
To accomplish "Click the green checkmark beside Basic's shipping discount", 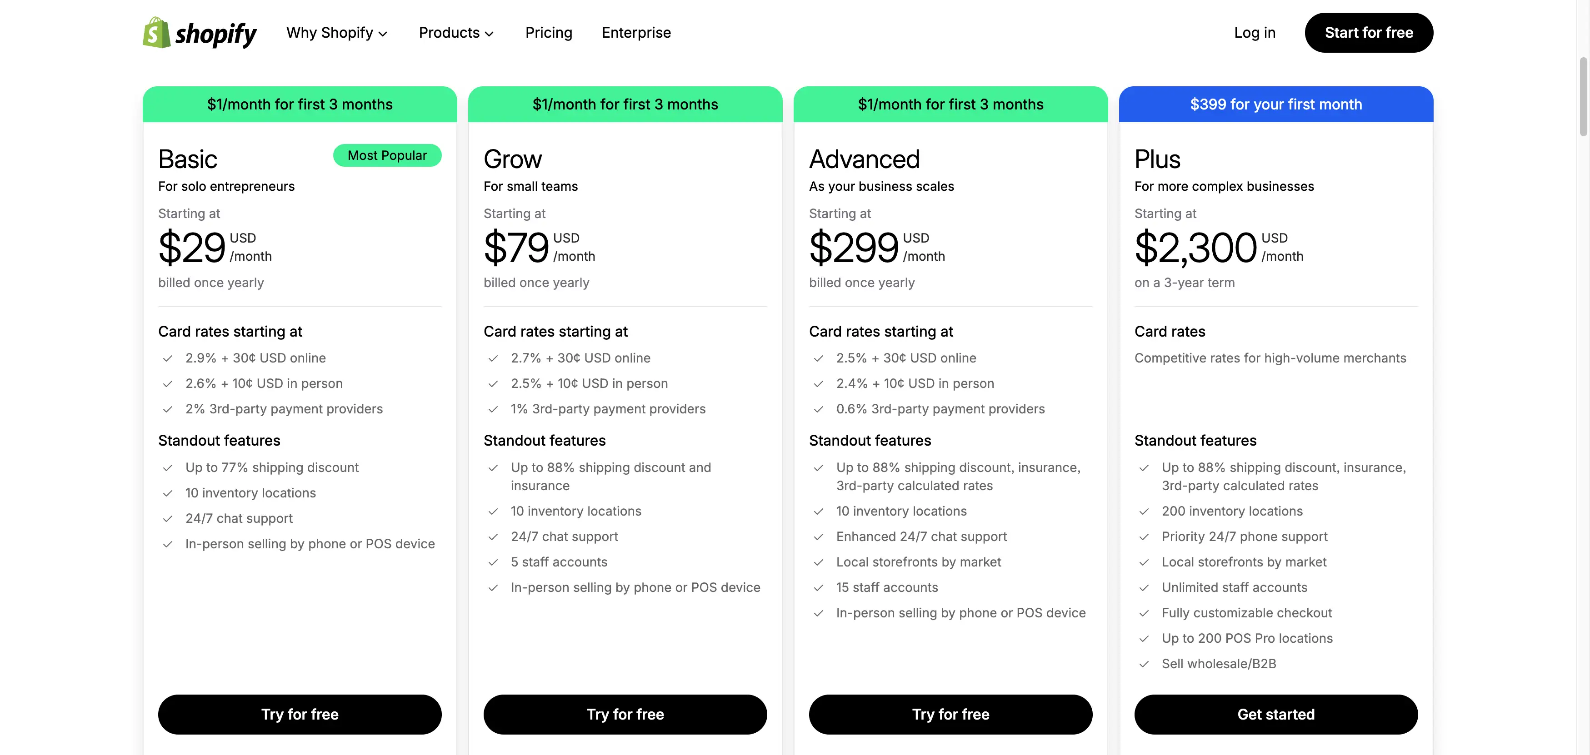I will pos(167,467).
